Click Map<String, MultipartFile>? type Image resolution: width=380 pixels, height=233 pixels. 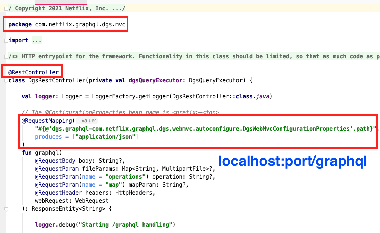[x=167, y=168]
